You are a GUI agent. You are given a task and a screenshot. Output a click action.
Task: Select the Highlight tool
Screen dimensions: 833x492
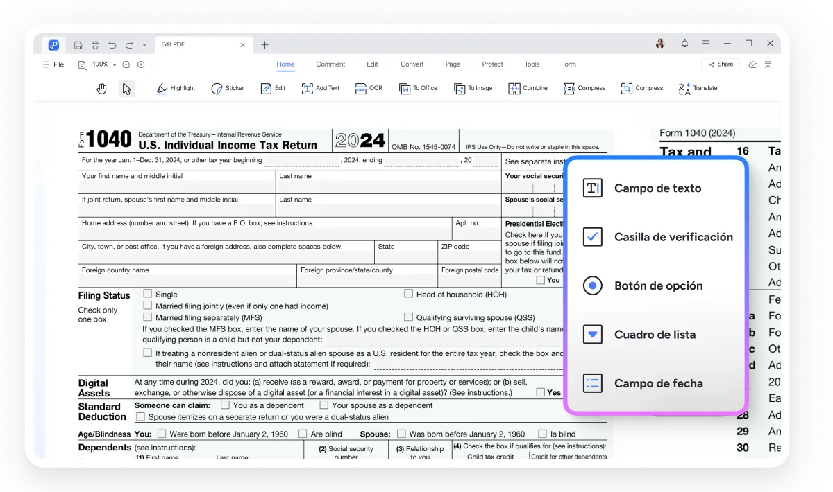(175, 88)
